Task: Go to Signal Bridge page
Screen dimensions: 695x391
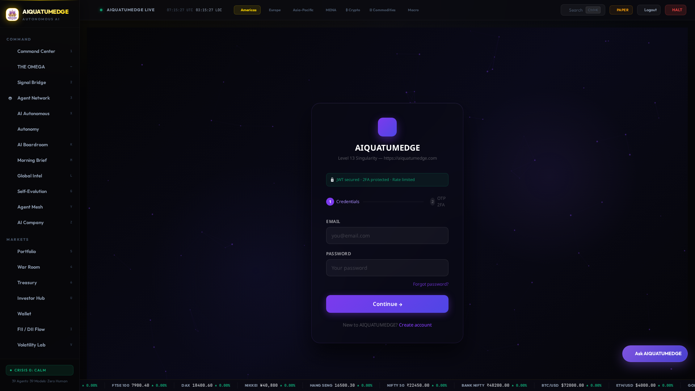Action: [40, 83]
